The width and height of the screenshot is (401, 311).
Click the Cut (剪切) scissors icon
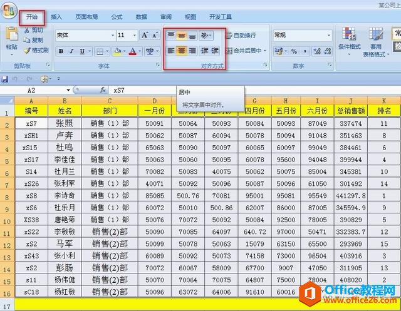pos(26,30)
